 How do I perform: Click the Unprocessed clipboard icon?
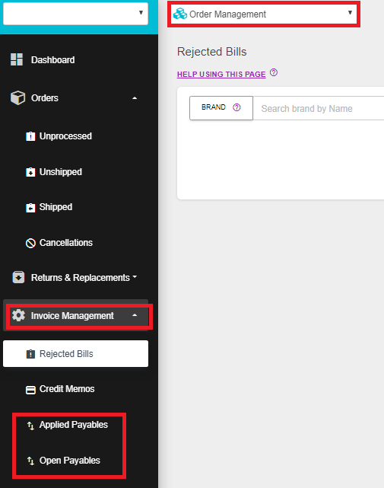(30, 136)
